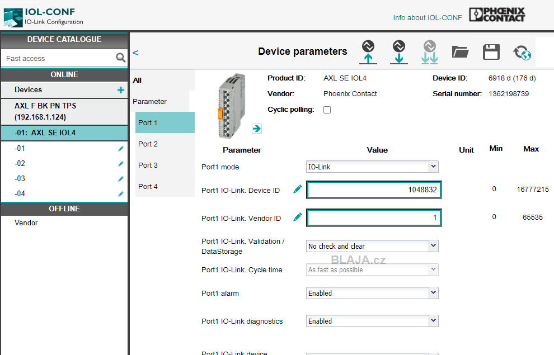Image resolution: width=554 pixels, height=355 pixels.
Task: Click the Product ID value AXL SE IOL4
Action: point(345,78)
